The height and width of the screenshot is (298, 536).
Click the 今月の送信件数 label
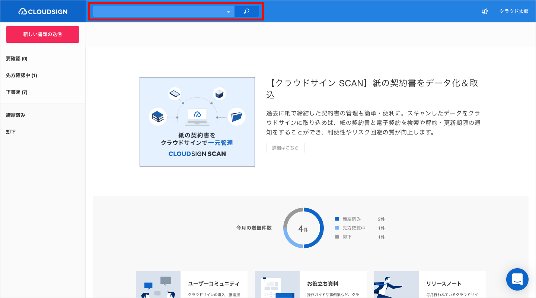(254, 228)
